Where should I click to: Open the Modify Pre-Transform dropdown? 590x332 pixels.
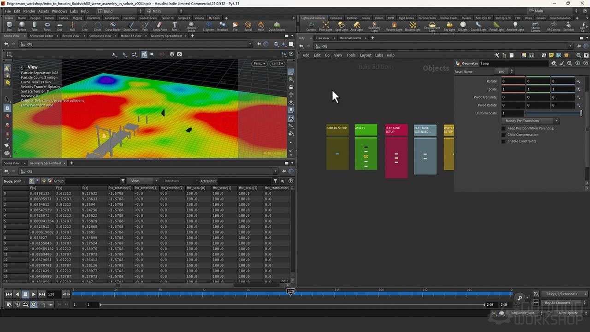coord(530,121)
